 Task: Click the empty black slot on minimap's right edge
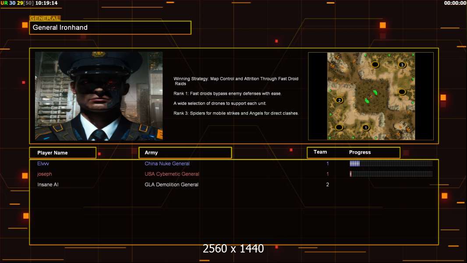pyautogui.click(x=402, y=92)
